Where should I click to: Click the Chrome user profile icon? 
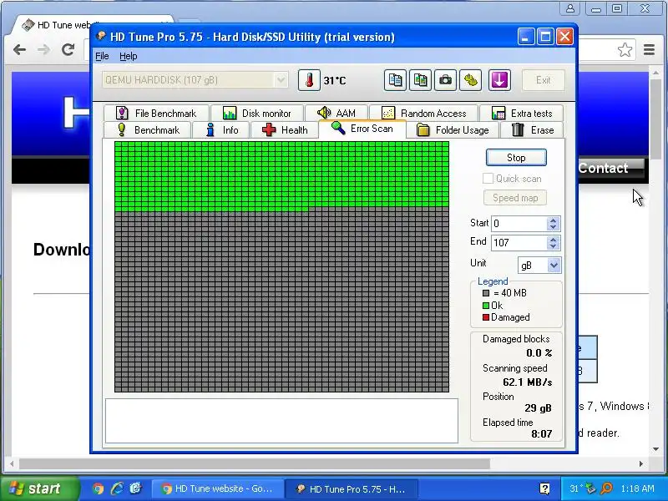570,8
